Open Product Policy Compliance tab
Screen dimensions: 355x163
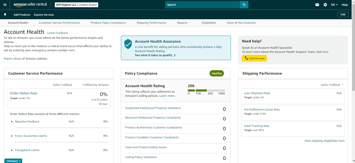[108, 23]
